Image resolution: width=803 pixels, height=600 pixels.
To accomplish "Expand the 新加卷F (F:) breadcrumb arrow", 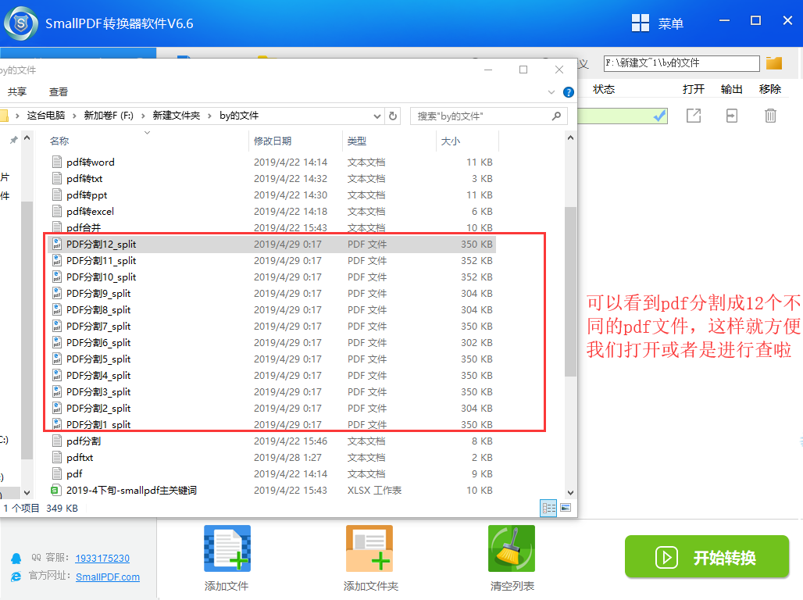I will click(x=143, y=116).
